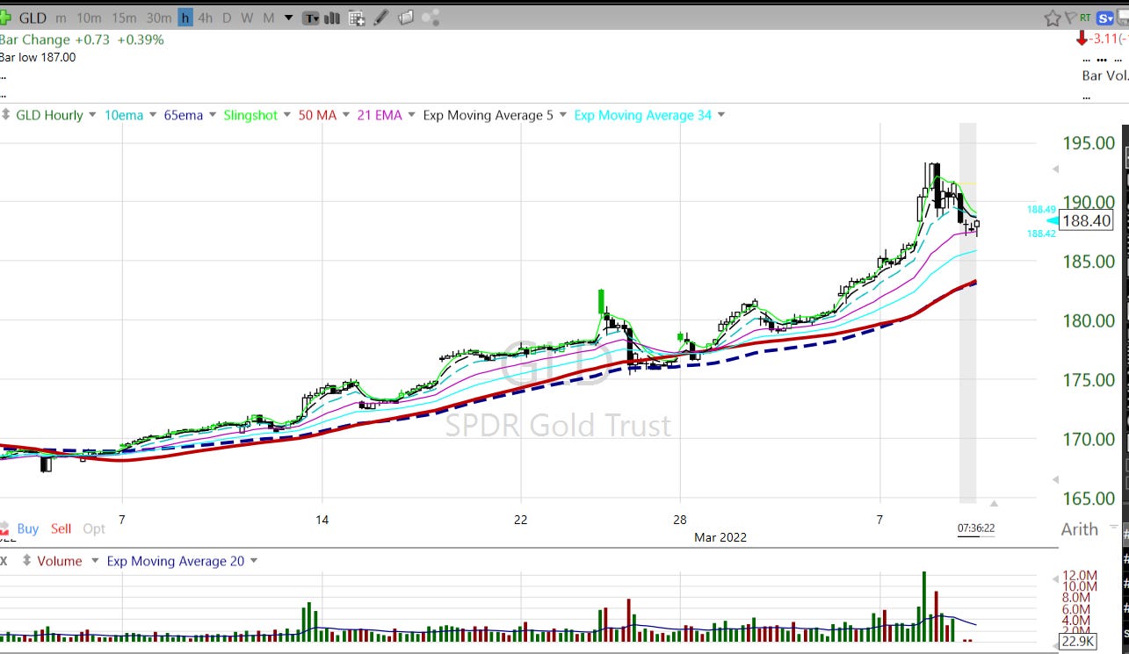Click the green RT real-time indicator
The width and height of the screenshot is (1129, 654).
1086,18
